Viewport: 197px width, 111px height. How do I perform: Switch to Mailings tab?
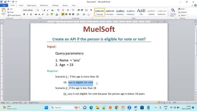pyautogui.click(x=55, y=5)
